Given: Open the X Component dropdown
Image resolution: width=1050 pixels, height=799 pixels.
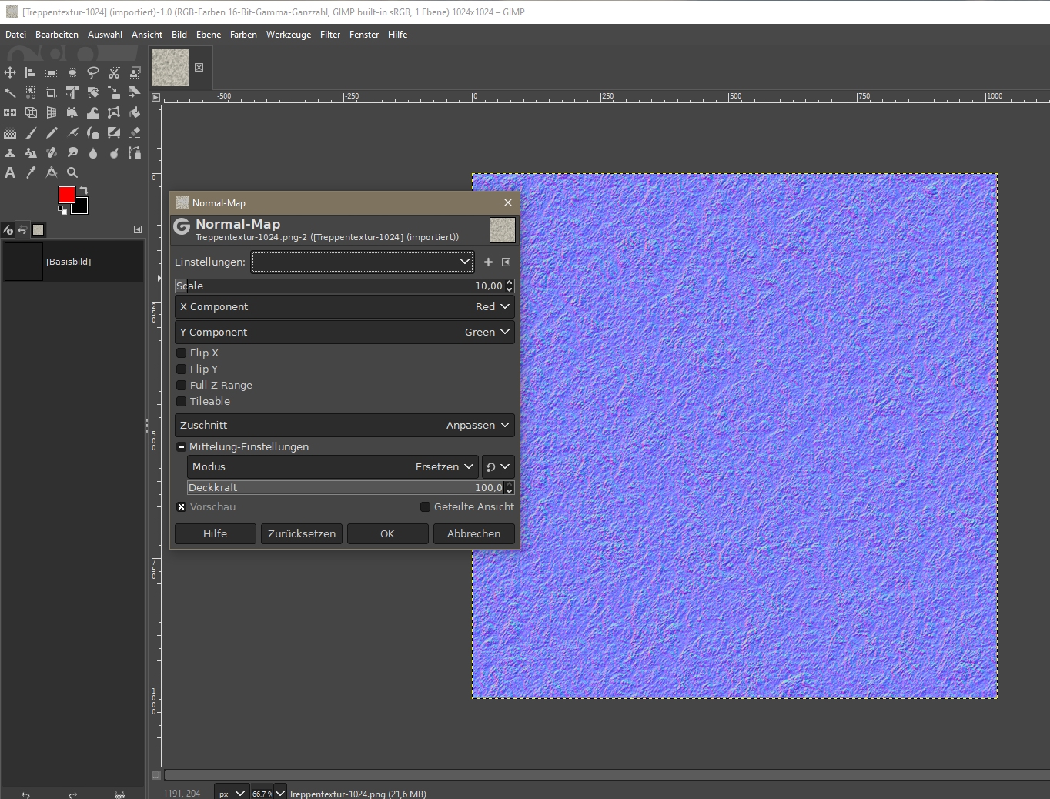Looking at the screenshot, I should click(345, 306).
